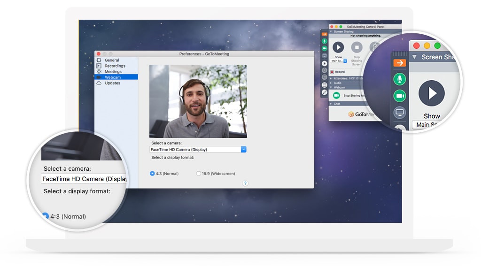The width and height of the screenshot is (481, 266).
Task: Click the help question mark button
Action: click(x=245, y=183)
